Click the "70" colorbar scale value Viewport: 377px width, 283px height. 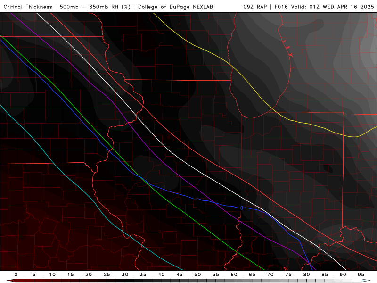pyautogui.click(x=270, y=275)
